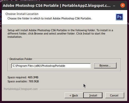Click the Install button
The image size is (129, 103).
click(x=93, y=95)
